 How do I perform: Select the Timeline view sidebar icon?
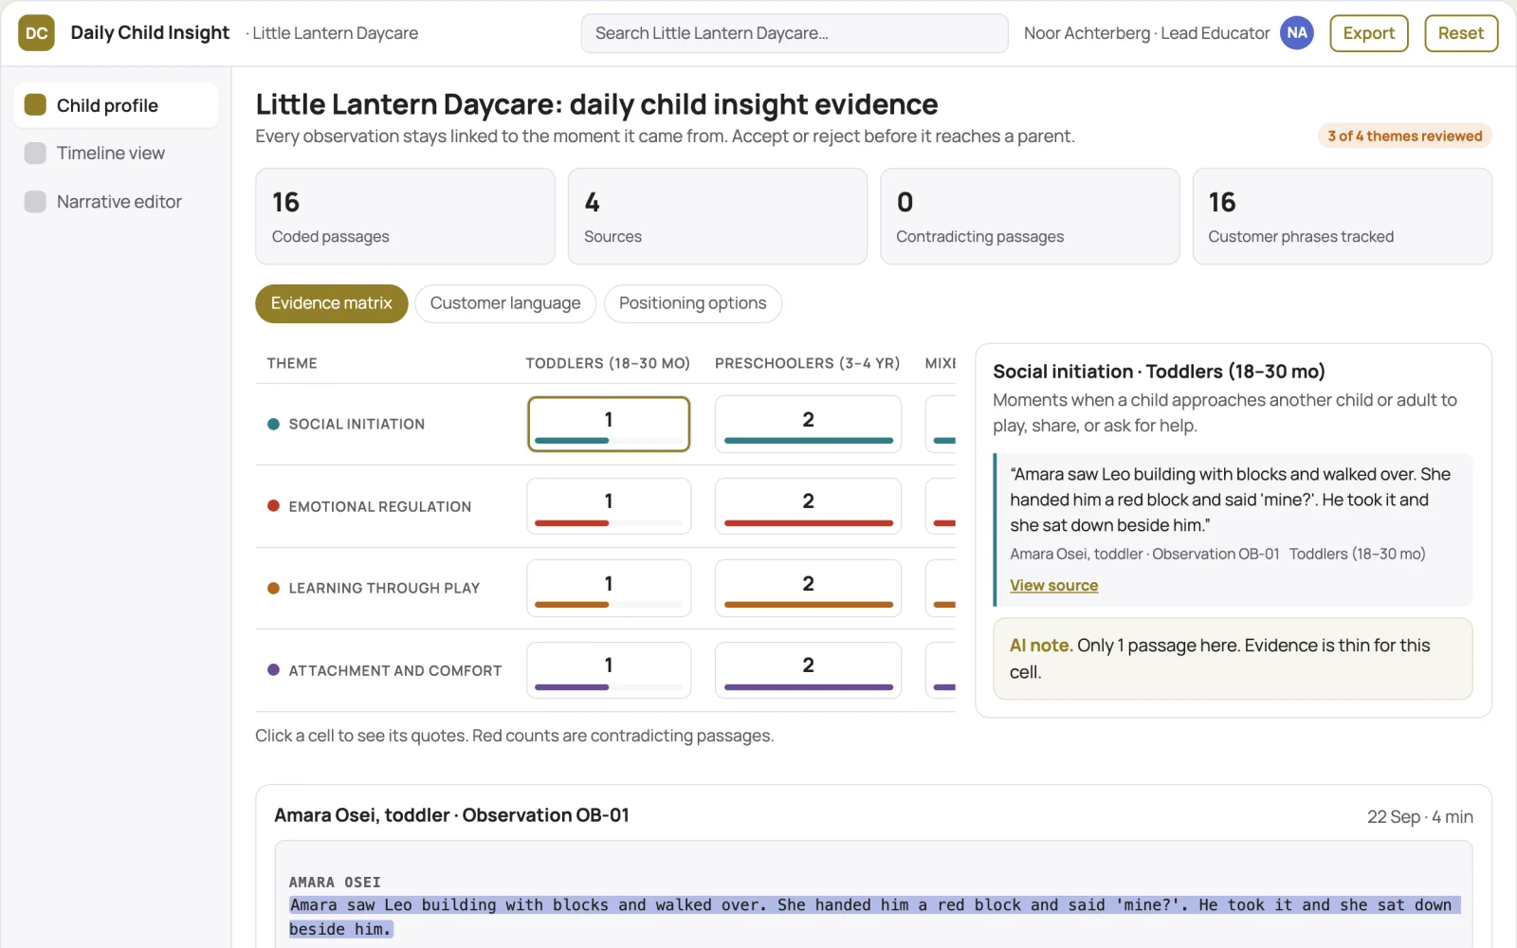(35, 153)
